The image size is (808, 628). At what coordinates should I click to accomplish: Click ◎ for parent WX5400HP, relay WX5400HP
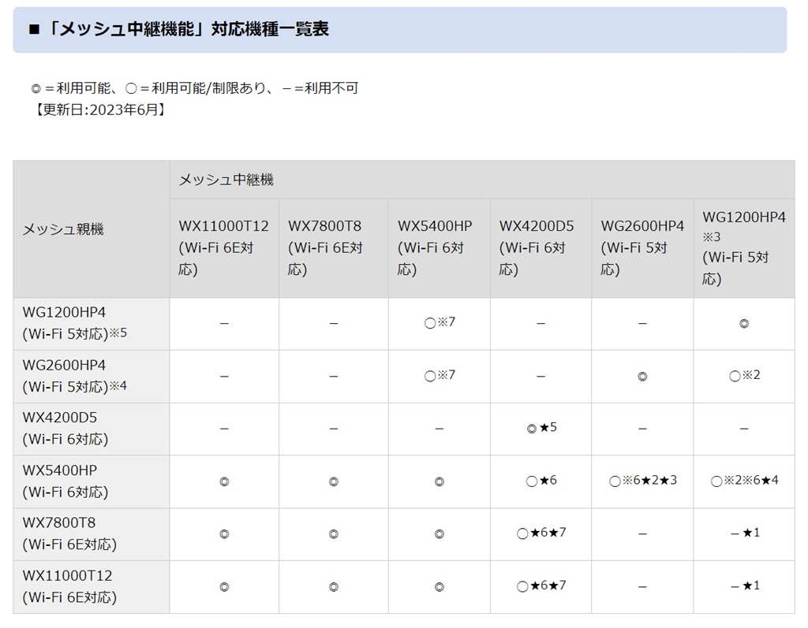click(x=439, y=481)
